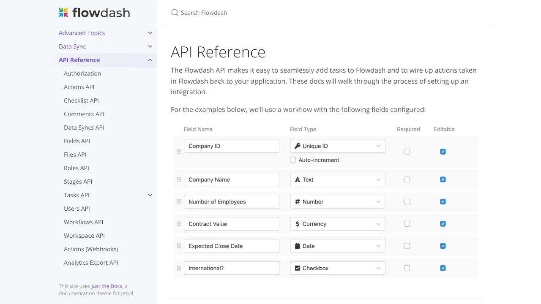
Task: Open the Text field type dropdown
Action: click(338, 179)
